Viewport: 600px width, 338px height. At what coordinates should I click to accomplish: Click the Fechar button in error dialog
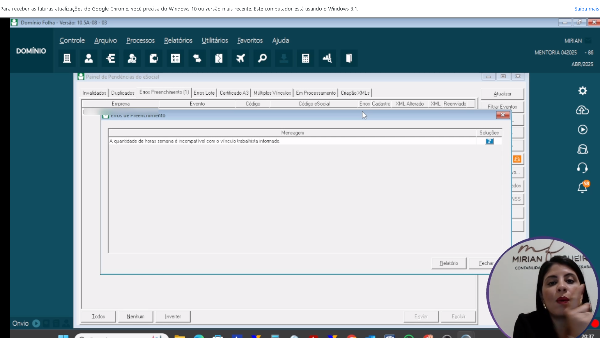click(x=486, y=263)
